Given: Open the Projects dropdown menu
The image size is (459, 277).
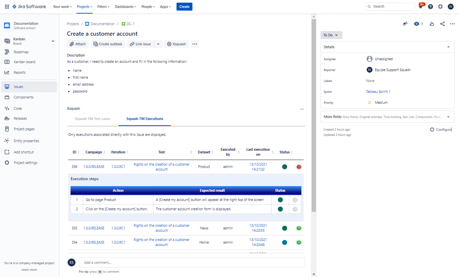Looking at the screenshot, I should pos(84,7).
